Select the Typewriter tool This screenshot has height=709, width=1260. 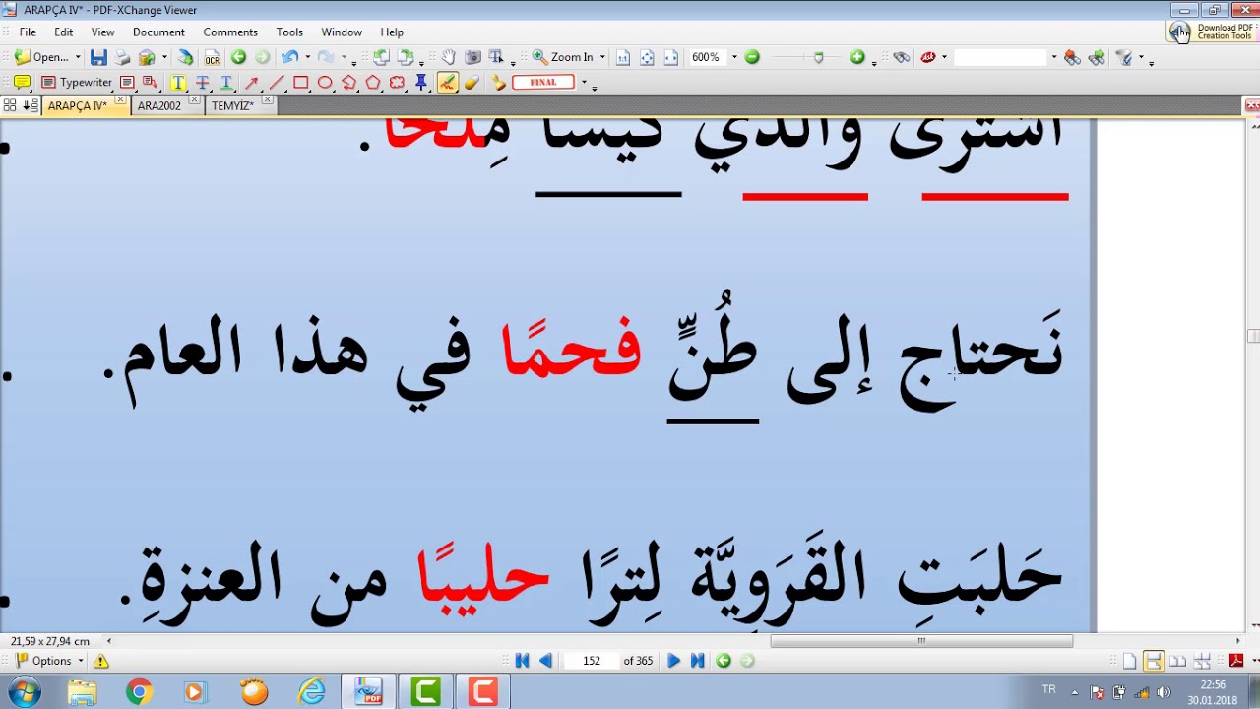click(77, 83)
